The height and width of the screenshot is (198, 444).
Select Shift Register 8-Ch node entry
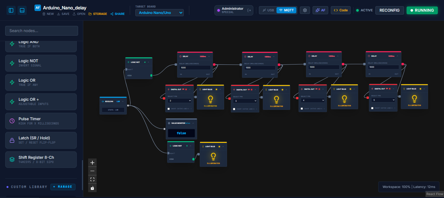pyautogui.click(x=41, y=159)
